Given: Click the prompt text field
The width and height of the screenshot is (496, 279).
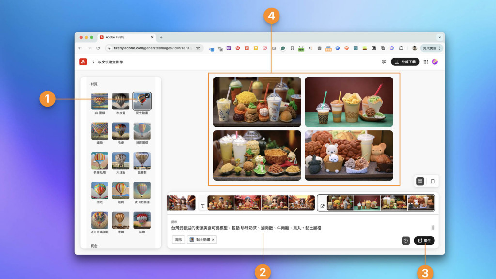Looking at the screenshot, I should coord(300,228).
